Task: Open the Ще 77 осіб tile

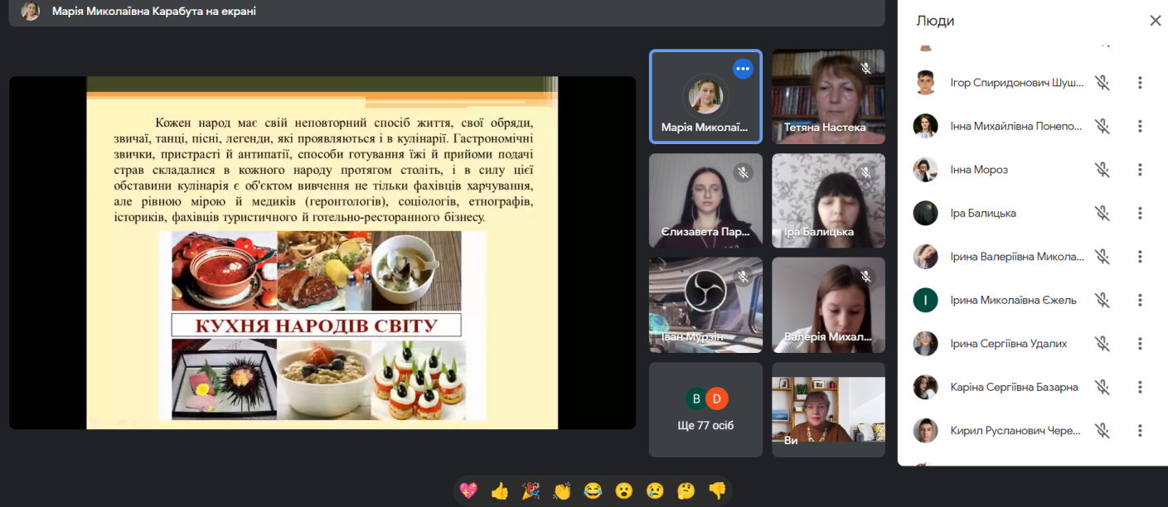Action: pyautogui.click(x=705, y=409)
